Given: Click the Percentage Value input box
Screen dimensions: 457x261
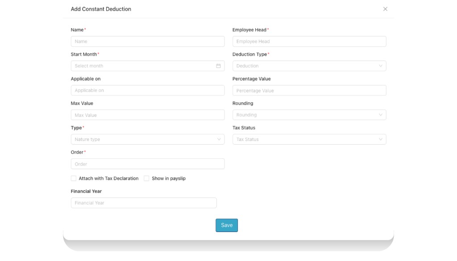Looking at the screenshot, I should click(308, 90).
